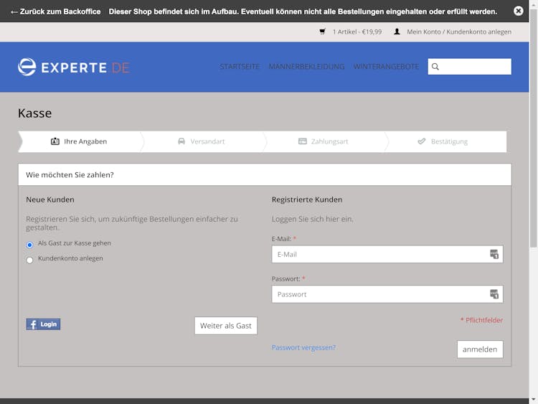
Task: Click the Wie möchten Sie zahlen? heading
Action: pyautogui.click(x=70, y=174)
